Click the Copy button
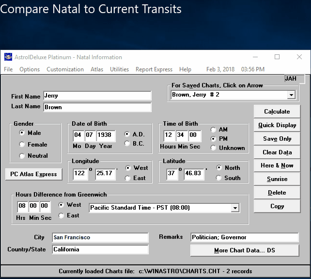This screenshot has width=311, height=279. click(277, 206)
